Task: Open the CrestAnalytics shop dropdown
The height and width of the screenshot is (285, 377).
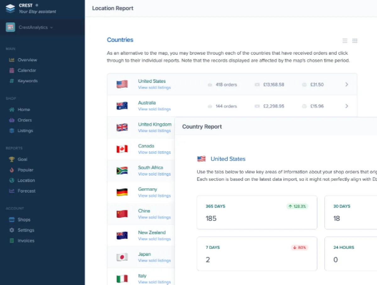Action: pos(36,27)
